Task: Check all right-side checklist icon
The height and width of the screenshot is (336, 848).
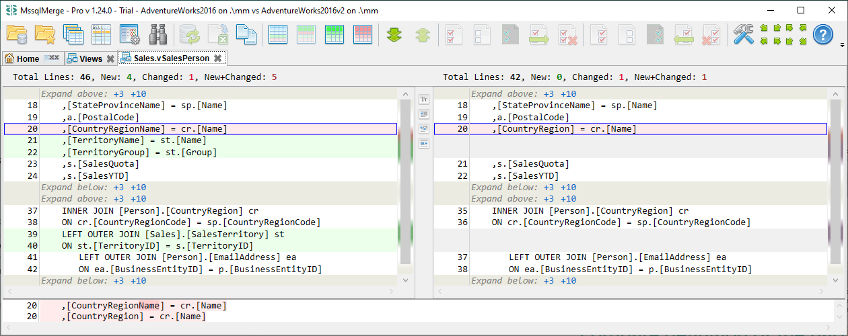Action: [x=600, y=34]
